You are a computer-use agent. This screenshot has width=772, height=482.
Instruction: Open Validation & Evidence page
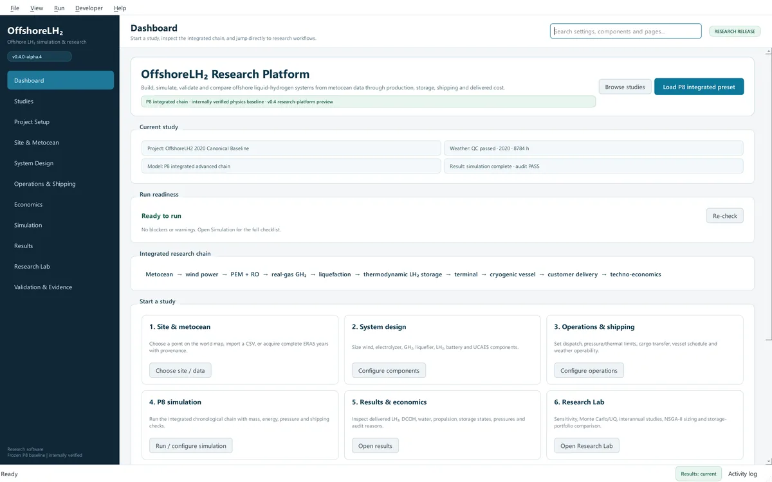click(x=60, y=287)
